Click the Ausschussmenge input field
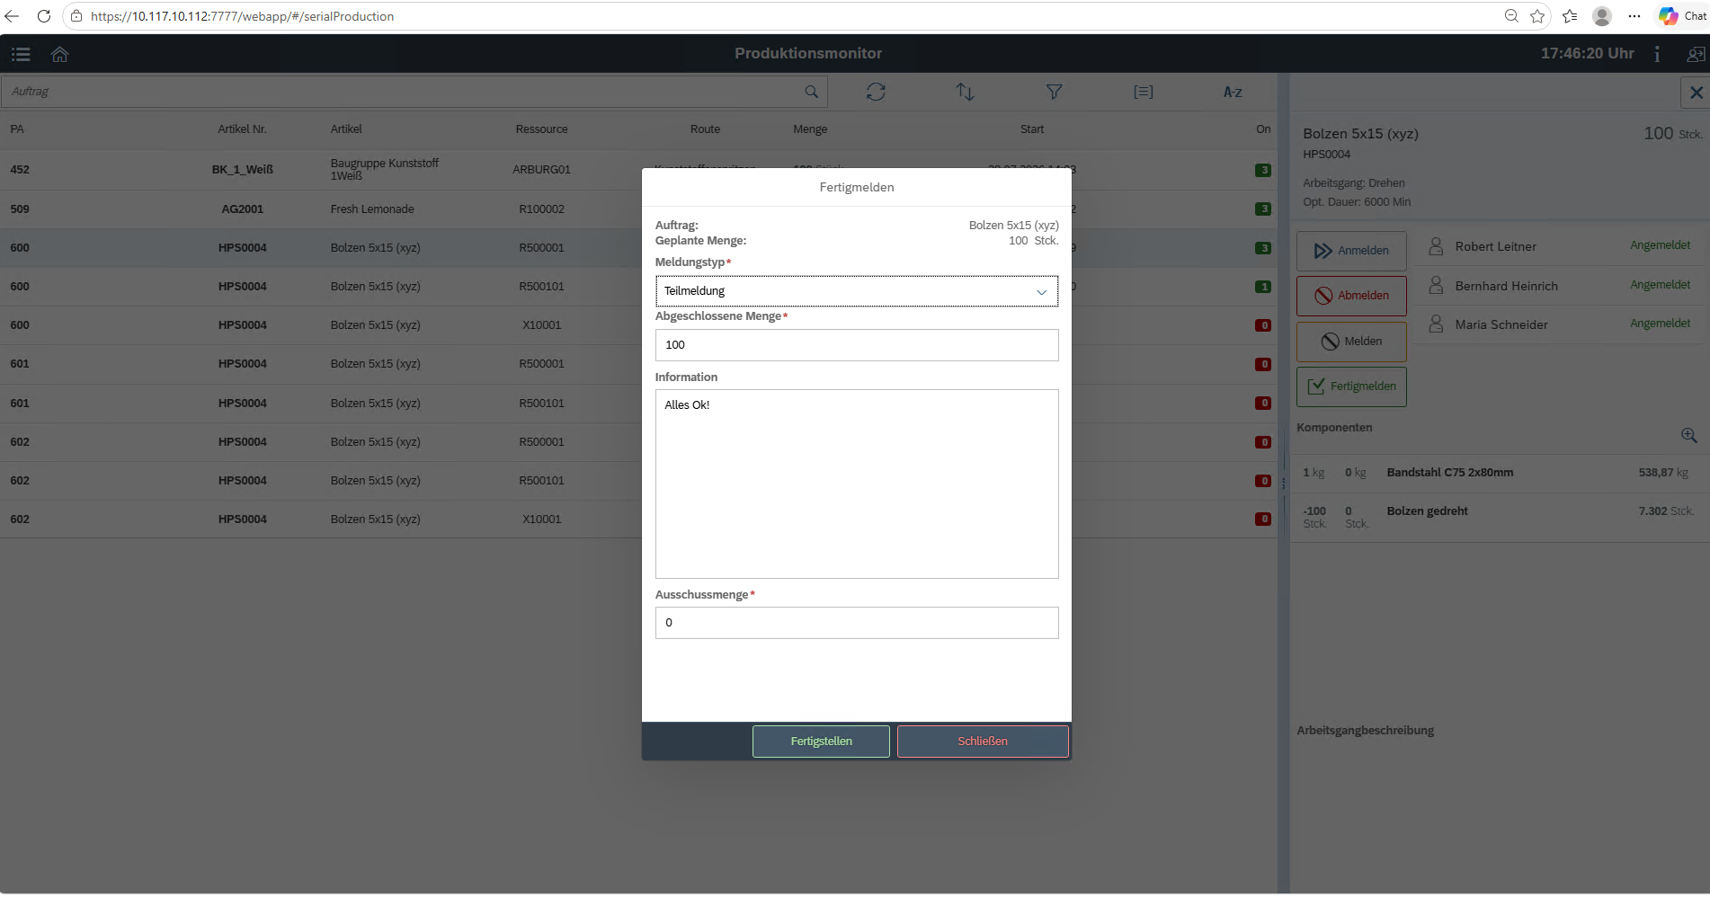The width and height of the screenshot is (1710, 897). point(857,623)
